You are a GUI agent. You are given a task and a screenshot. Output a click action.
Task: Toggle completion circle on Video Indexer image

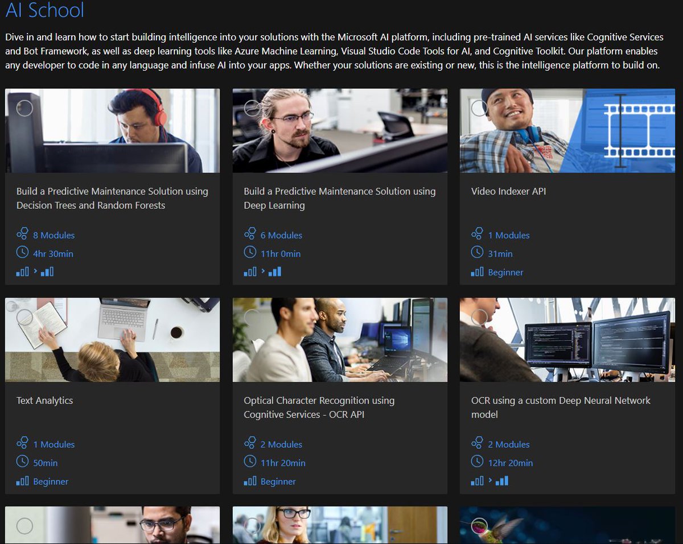coord(479,108)
